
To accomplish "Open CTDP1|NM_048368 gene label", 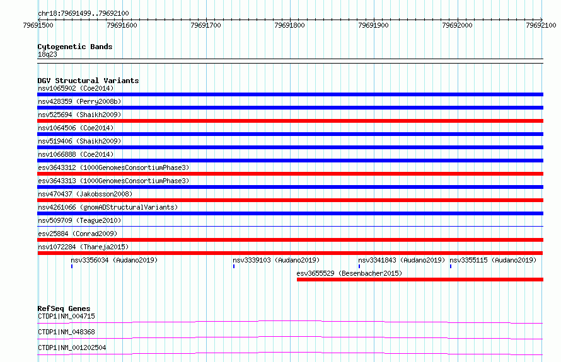I will pyautogui.click(x=66, y=332).
